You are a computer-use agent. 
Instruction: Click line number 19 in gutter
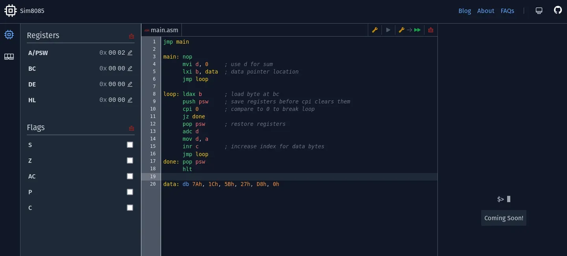coord(153,177)
